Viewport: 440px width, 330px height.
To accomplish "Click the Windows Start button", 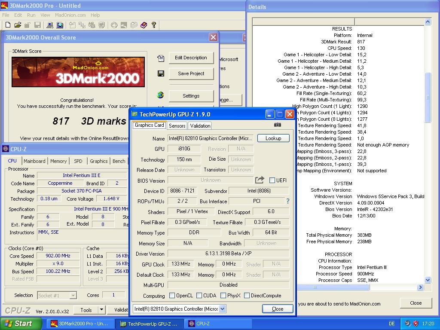I will pyautogui.click(x=20, y=324).
